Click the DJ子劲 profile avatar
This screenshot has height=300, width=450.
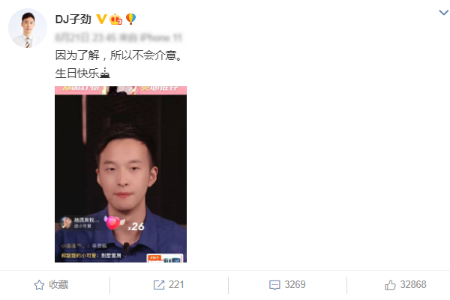pyautogui.click(x=28, y=28)
